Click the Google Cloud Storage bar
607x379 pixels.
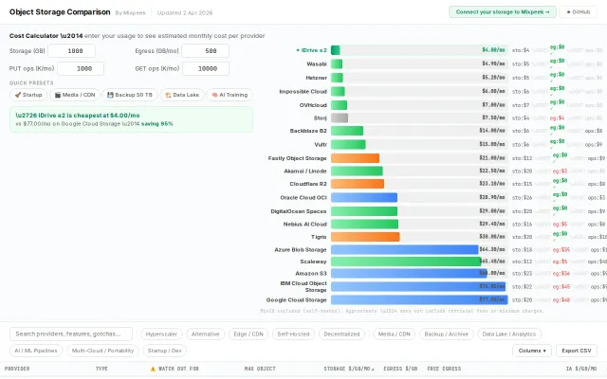click(x=419, y=299)
